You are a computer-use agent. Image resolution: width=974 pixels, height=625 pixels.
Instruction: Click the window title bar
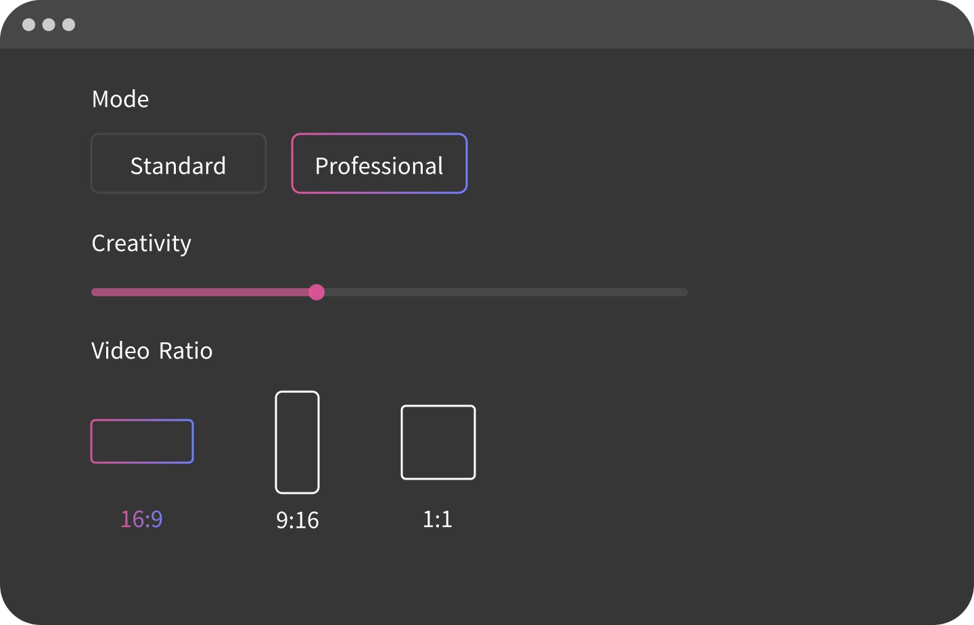487,25
